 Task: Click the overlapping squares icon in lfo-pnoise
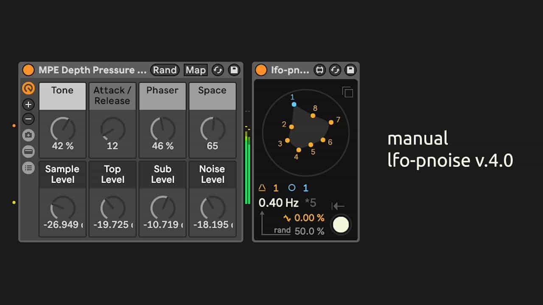pos(347,92)
